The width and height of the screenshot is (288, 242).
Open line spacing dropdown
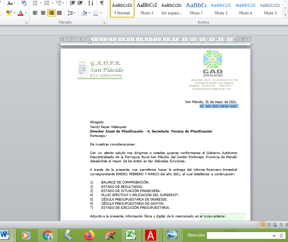(x=72, y=13)
